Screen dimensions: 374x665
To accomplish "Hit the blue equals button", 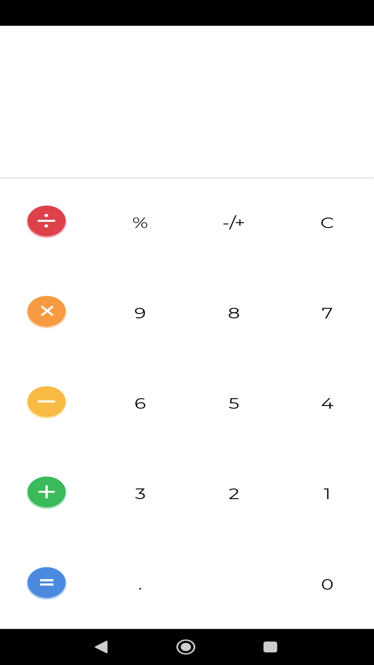I will click(x=47, y=582).
